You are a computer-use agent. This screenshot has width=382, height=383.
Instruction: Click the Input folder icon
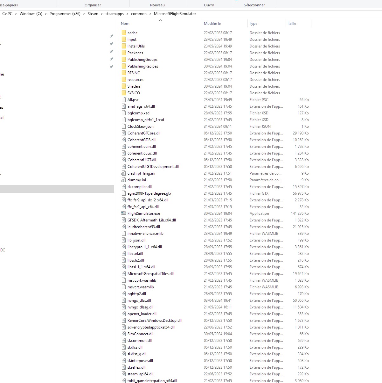(124, 39)
